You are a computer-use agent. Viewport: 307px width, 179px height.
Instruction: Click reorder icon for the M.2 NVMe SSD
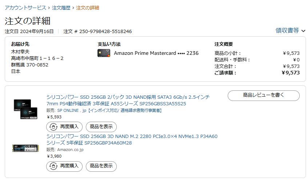tap(53, 166)
